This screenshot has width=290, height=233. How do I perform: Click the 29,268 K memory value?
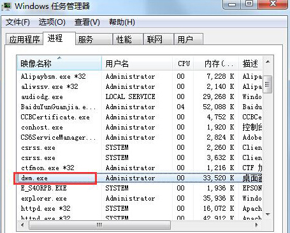pyautogui.click(x=219, y=97)
